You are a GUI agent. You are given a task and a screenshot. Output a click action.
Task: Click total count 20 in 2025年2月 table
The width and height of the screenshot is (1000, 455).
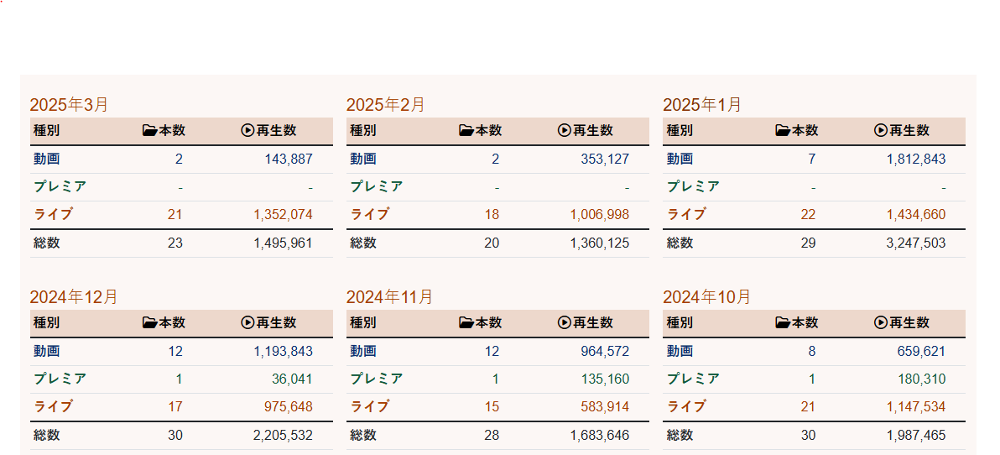tap(492, 243)
